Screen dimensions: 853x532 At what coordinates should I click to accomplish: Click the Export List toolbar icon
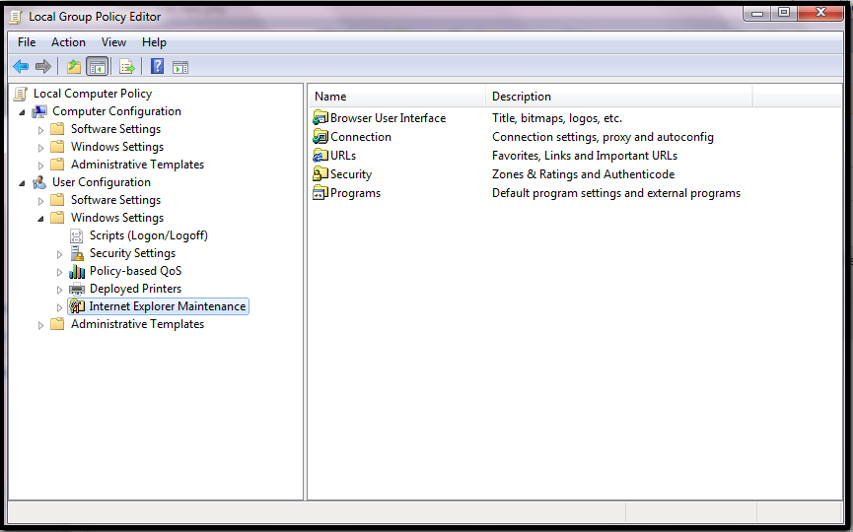pyautogui.click(x=127, y=67)
